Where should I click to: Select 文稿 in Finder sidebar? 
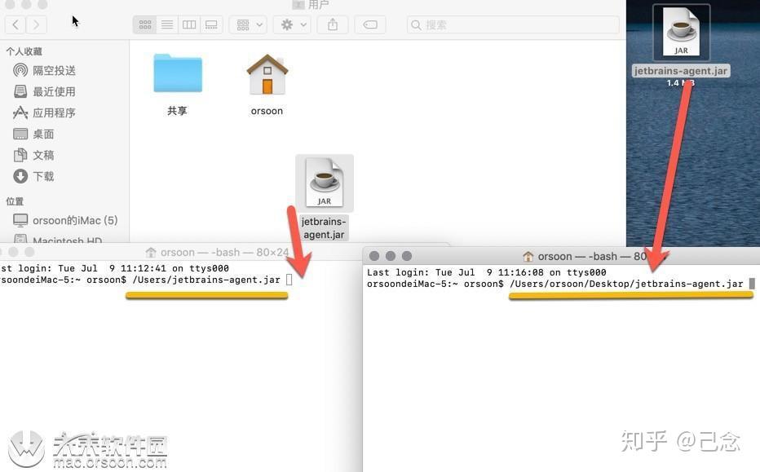click(x=34, y=155)
